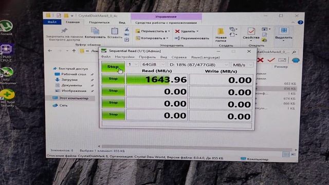Click the Вставить clipboard icon
Screen dimensions: 329x185
coord(115,31)
